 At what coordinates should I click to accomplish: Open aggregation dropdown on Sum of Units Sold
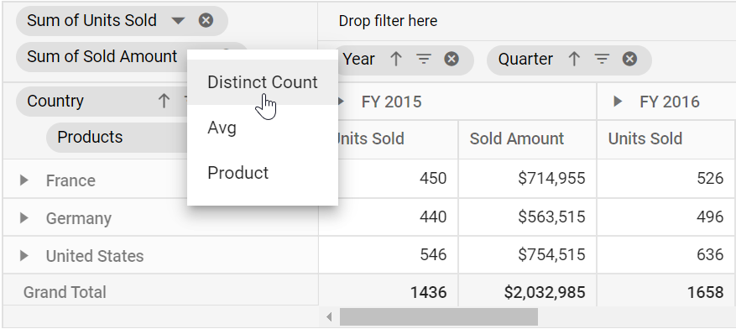pyautogui.click(x=178, y=21)
